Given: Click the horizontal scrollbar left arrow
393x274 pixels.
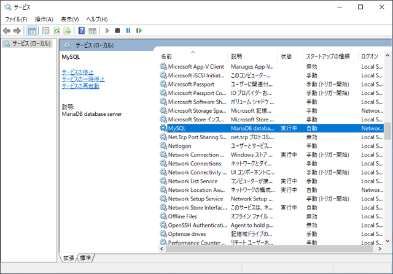Looking at the screenshot, I should [161, 249].
